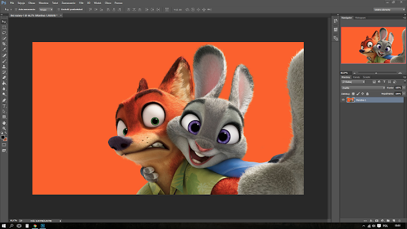Open the Navigator panel flyout menu

[x=404, y=18]
